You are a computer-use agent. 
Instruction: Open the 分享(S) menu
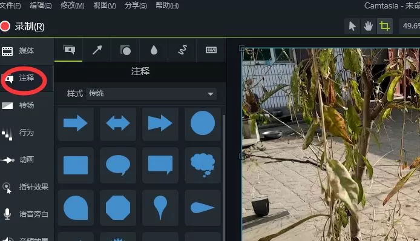(x=136, y=5)
